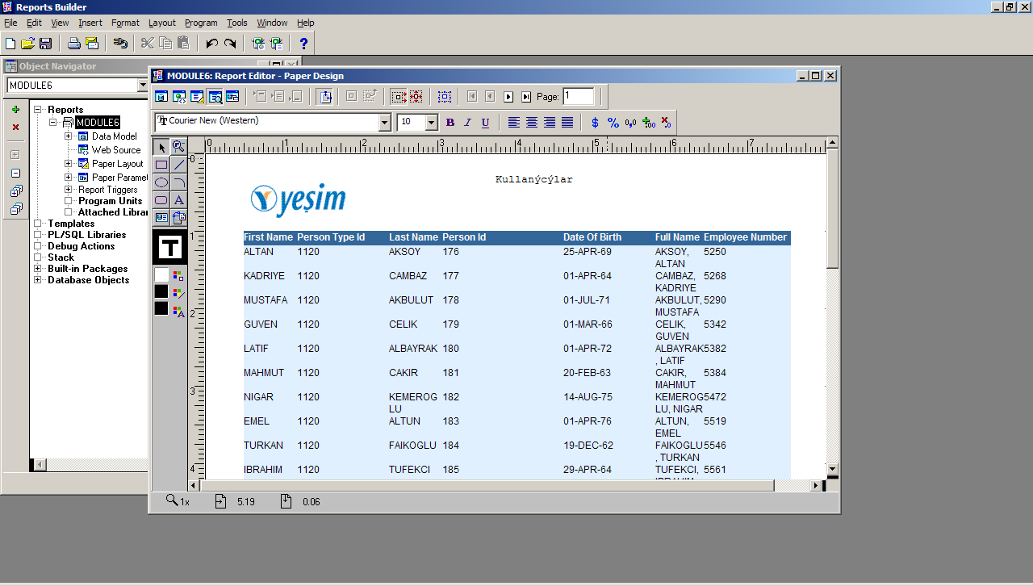Select the Rectangle drawing tool
The width and height of the screenshot is (1033, 586).
(x=161, y=165)
